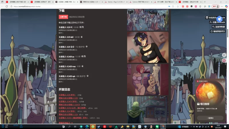The image size is (229, 129).
Task: Switch to the NPC 故事 browser tab
Action: tap(165, 2)
